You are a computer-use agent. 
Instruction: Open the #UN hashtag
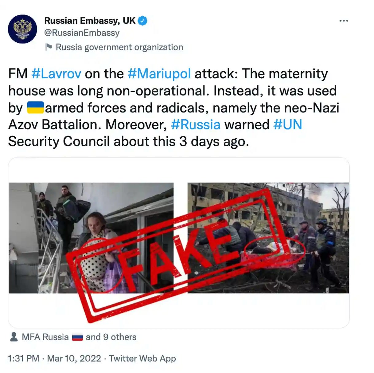click(x=288, y=125)
